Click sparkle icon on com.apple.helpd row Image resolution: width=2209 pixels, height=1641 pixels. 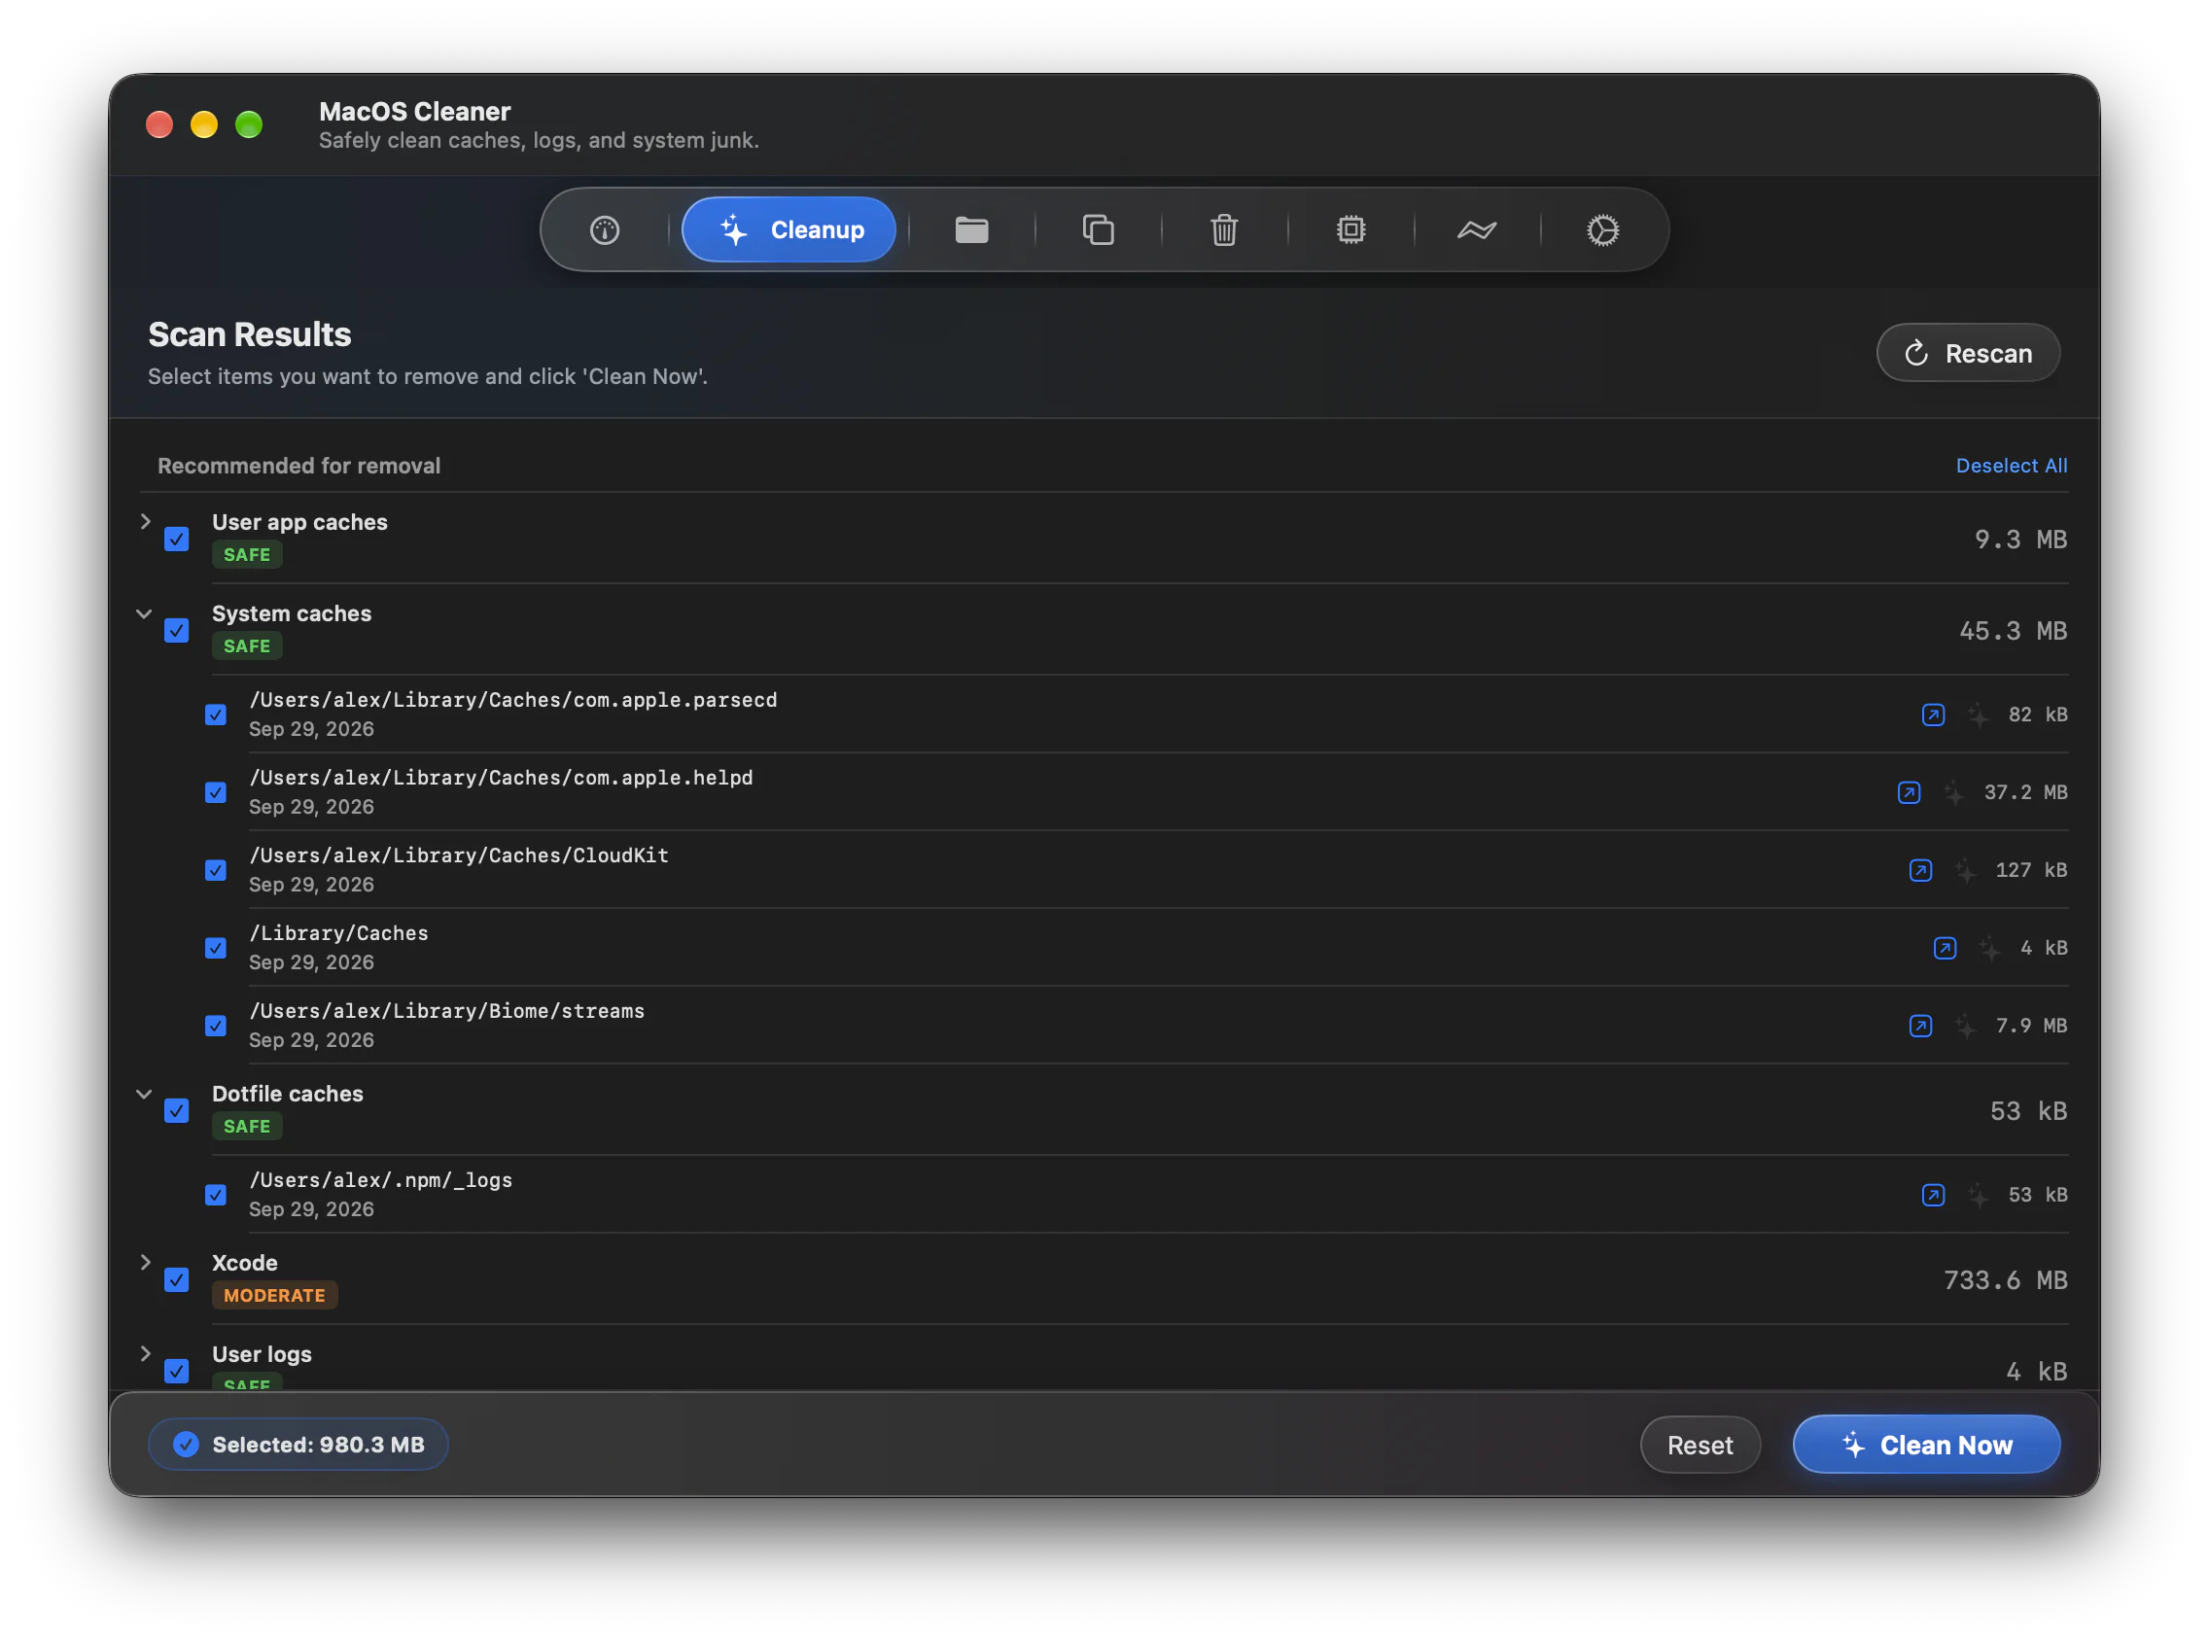(1953, 792)
